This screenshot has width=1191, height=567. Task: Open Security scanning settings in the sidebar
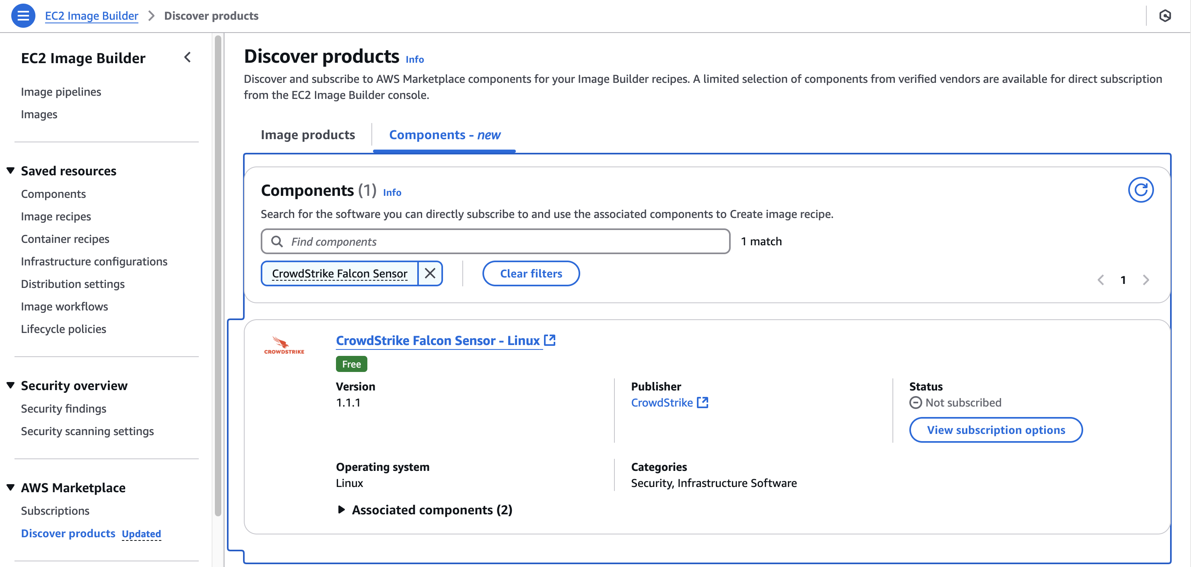coord(87,431)
